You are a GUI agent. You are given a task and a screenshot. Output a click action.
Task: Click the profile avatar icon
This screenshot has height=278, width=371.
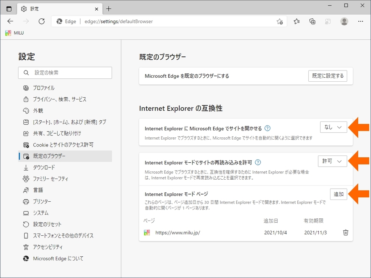[x=344, y=21]
